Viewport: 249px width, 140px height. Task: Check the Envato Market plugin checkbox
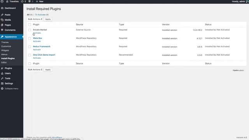click(30, 30)
